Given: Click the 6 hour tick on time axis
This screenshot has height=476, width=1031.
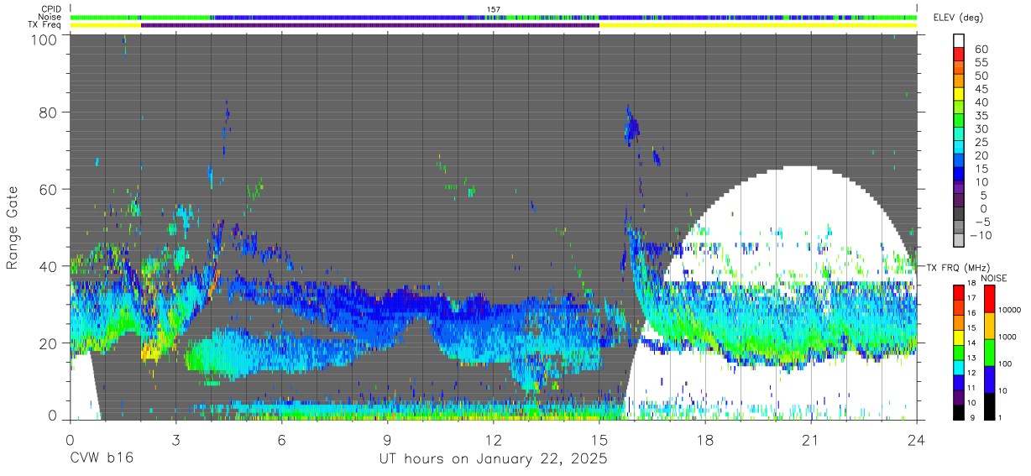Looking at the screenshot, I should (x=281, y=439).
